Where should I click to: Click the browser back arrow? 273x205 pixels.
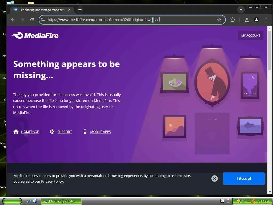(13, 20)
